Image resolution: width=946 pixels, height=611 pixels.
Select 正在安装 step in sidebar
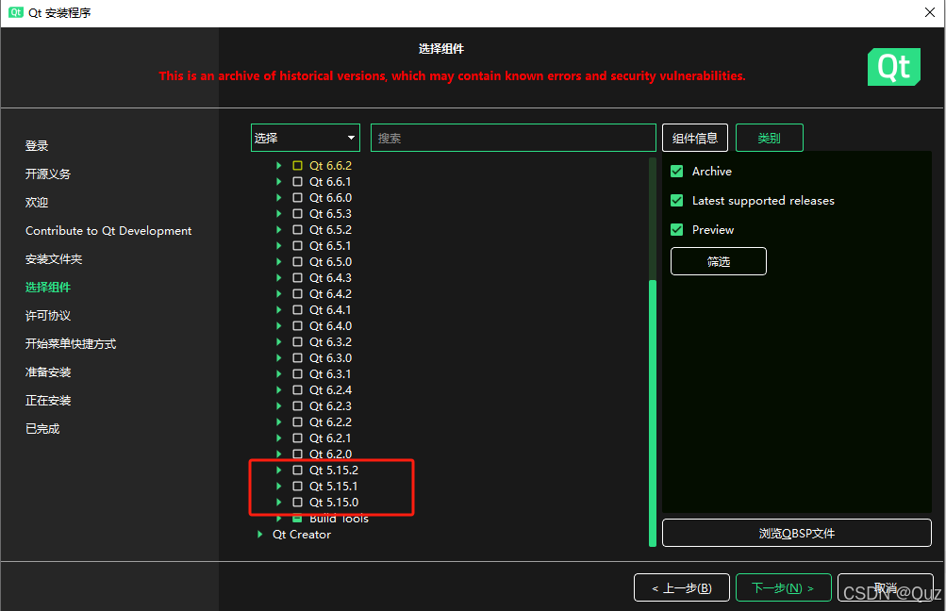(x=48, y=401)
